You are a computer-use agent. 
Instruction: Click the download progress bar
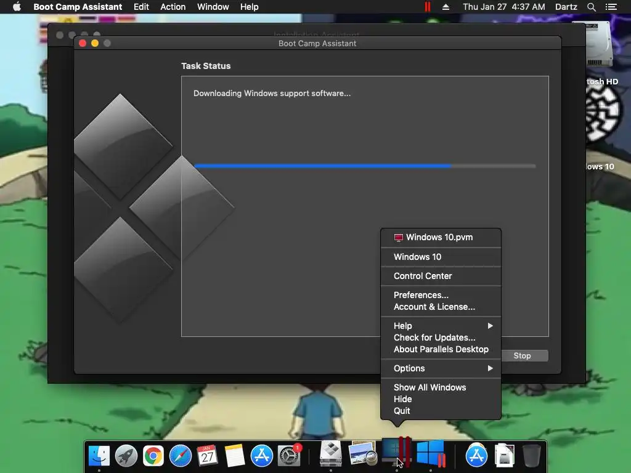click(365, 166)
